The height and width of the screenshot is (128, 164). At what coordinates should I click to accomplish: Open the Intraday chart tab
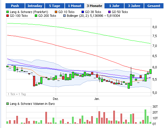[x=35, y=6]
